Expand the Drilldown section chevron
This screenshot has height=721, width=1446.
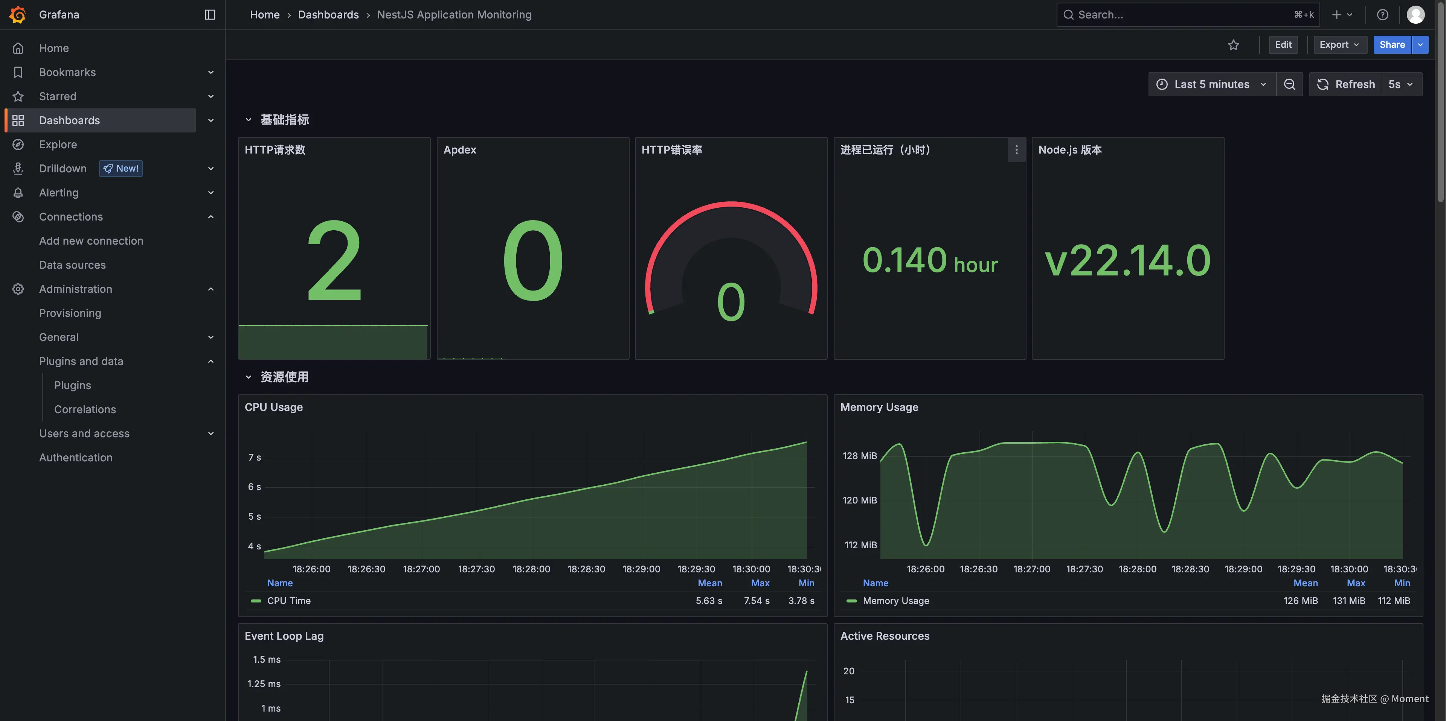click(210, 168)
